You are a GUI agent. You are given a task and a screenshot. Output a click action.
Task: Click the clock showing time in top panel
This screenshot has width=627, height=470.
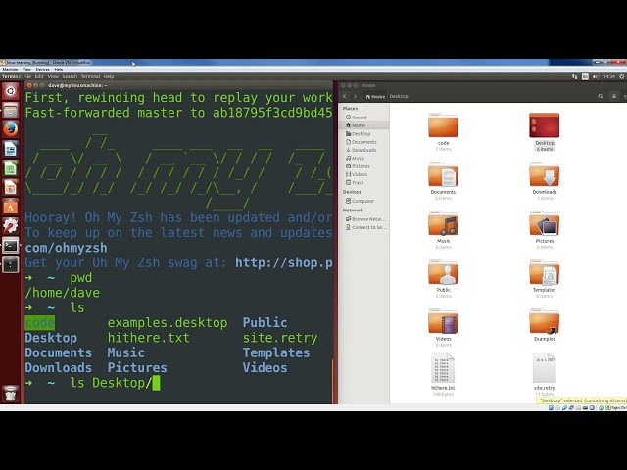pos(608,76)
